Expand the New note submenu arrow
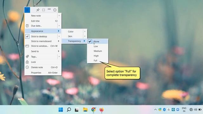203x114 pixels. click(59, 16)
